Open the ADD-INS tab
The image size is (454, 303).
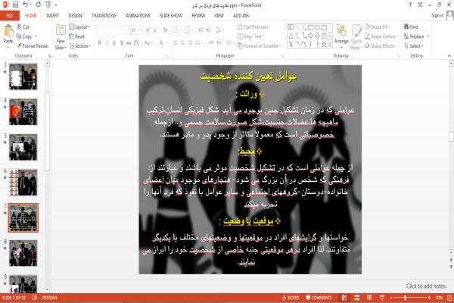(x=241, y=16)
